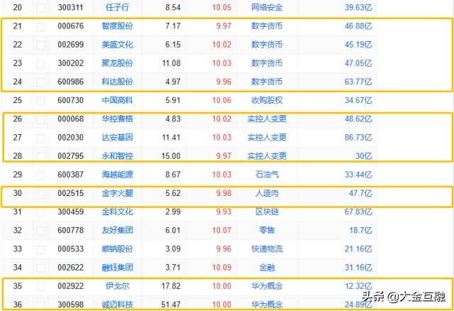Viewport: 454px width, 311px height.
Task: Open the 海越能源 link
Action: coord(117,174)
